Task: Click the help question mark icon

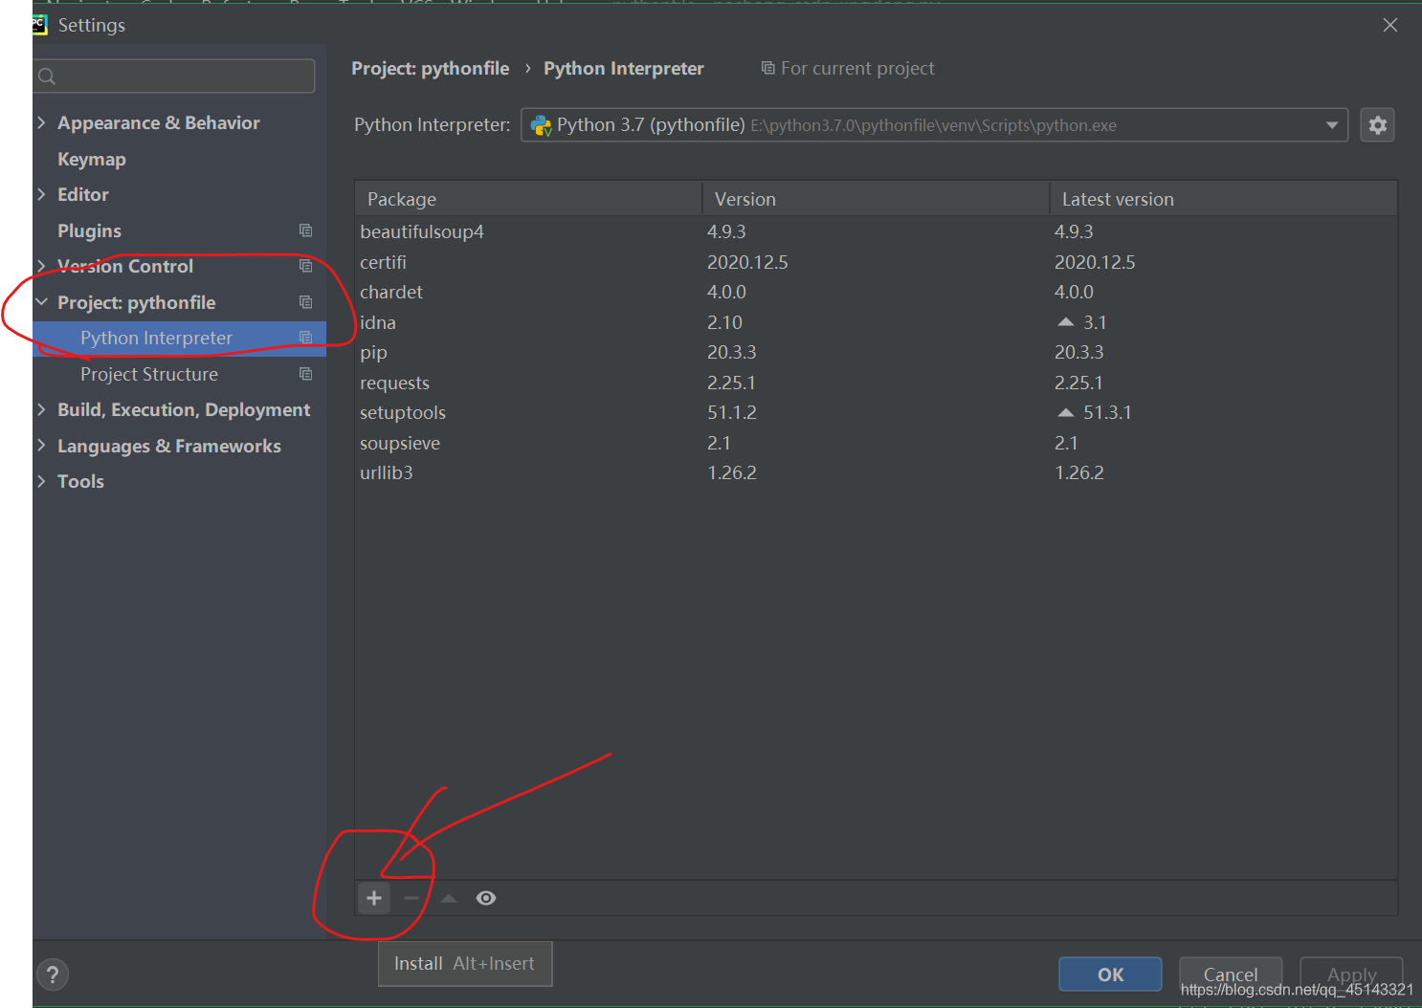Action: click(x=53, y=975)
